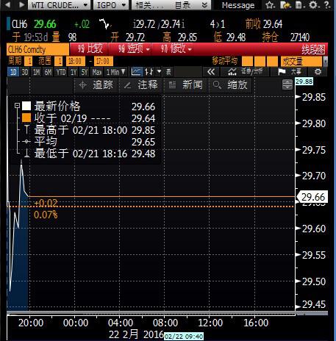Click the second moving average field

coord(260,61)
